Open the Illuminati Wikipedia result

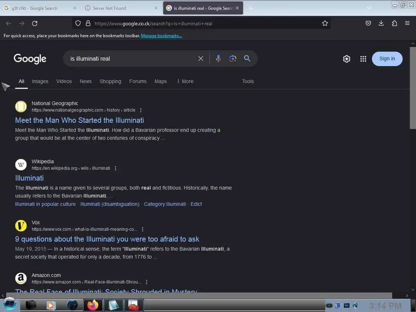(x=30, y=178)
